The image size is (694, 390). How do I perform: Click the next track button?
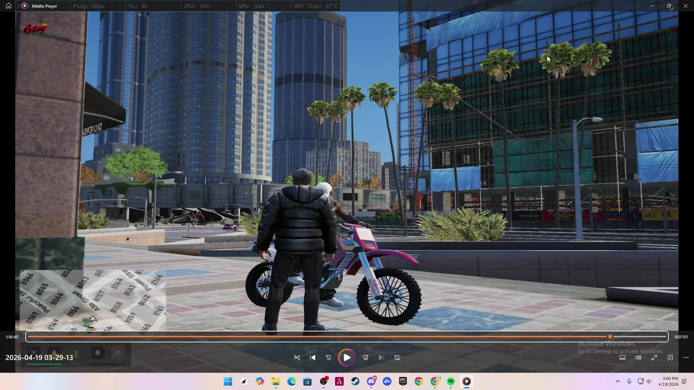pos(381,357)
